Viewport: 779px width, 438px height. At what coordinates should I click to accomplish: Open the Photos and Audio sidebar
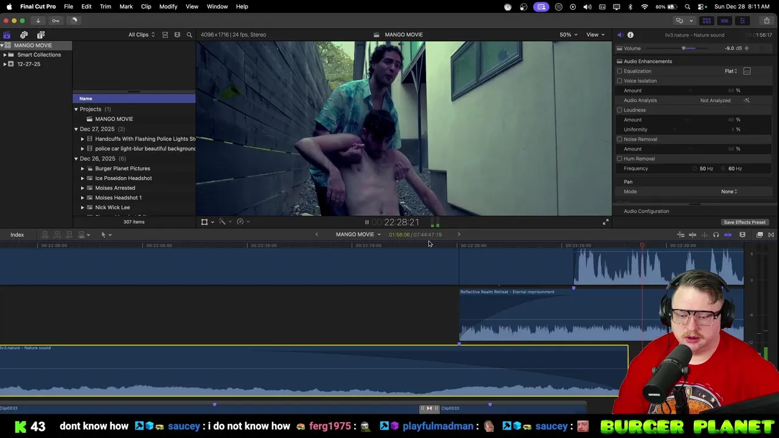coord(24,35)
